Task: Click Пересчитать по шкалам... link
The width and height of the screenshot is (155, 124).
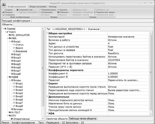Action: [x=124, y=80]
